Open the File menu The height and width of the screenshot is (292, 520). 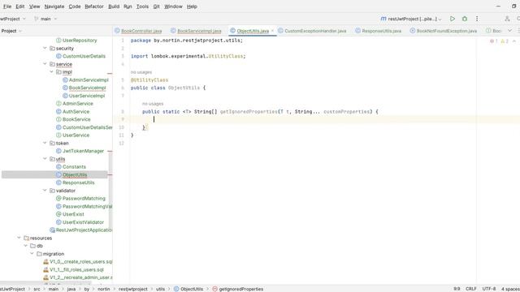tap(7, 6)
